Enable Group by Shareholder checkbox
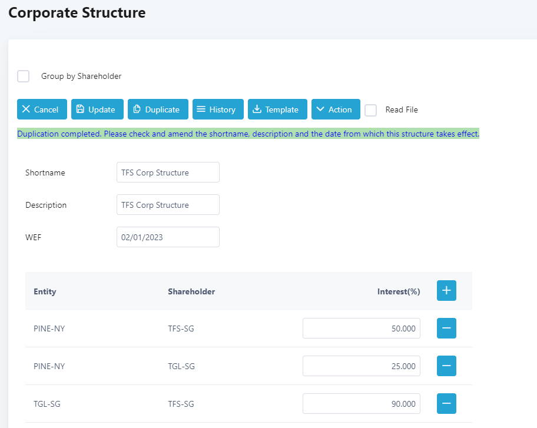Image resolution: width=537 pixels, height=428 pixels. pos(24,77)
